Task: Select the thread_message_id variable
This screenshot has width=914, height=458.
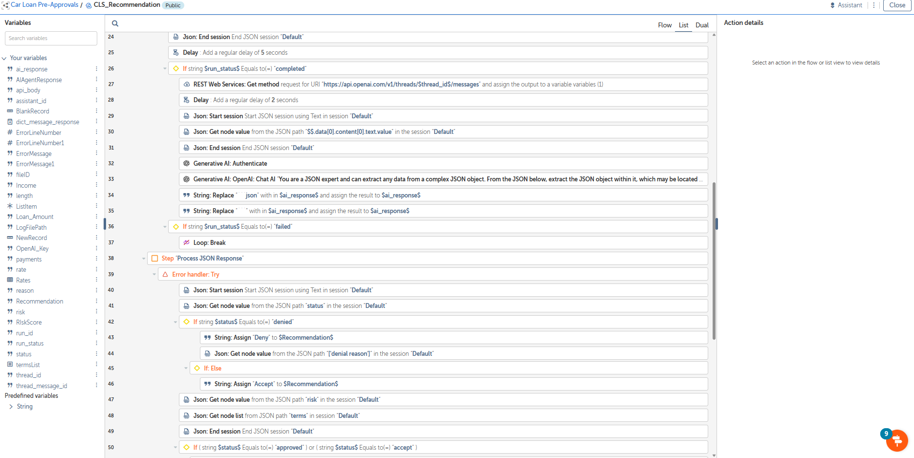Action: click(42, 386)
